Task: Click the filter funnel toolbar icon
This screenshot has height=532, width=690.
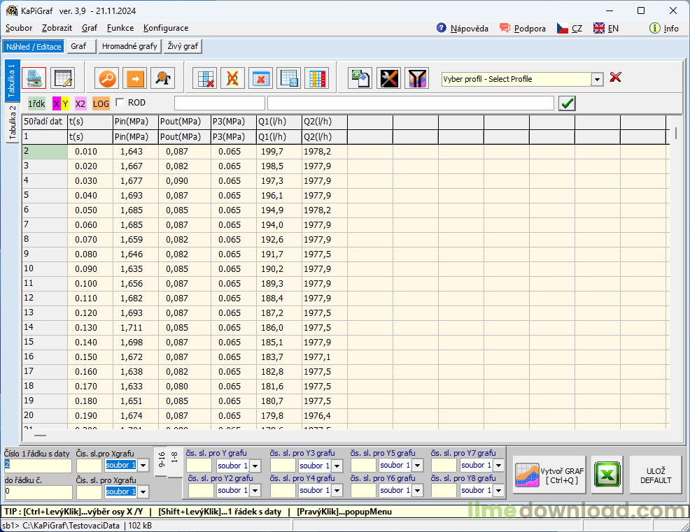Action: 417,78
